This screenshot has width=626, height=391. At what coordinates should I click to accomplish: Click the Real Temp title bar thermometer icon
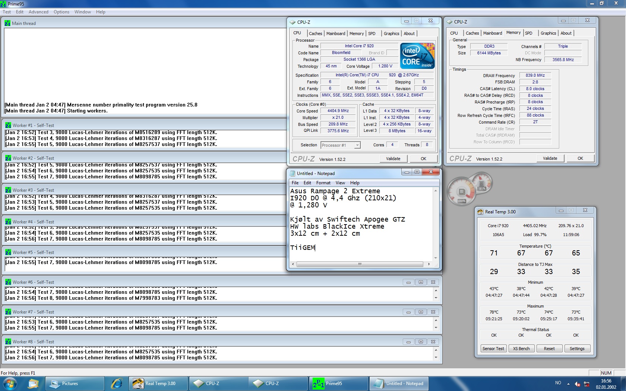[x=480, y=212]
